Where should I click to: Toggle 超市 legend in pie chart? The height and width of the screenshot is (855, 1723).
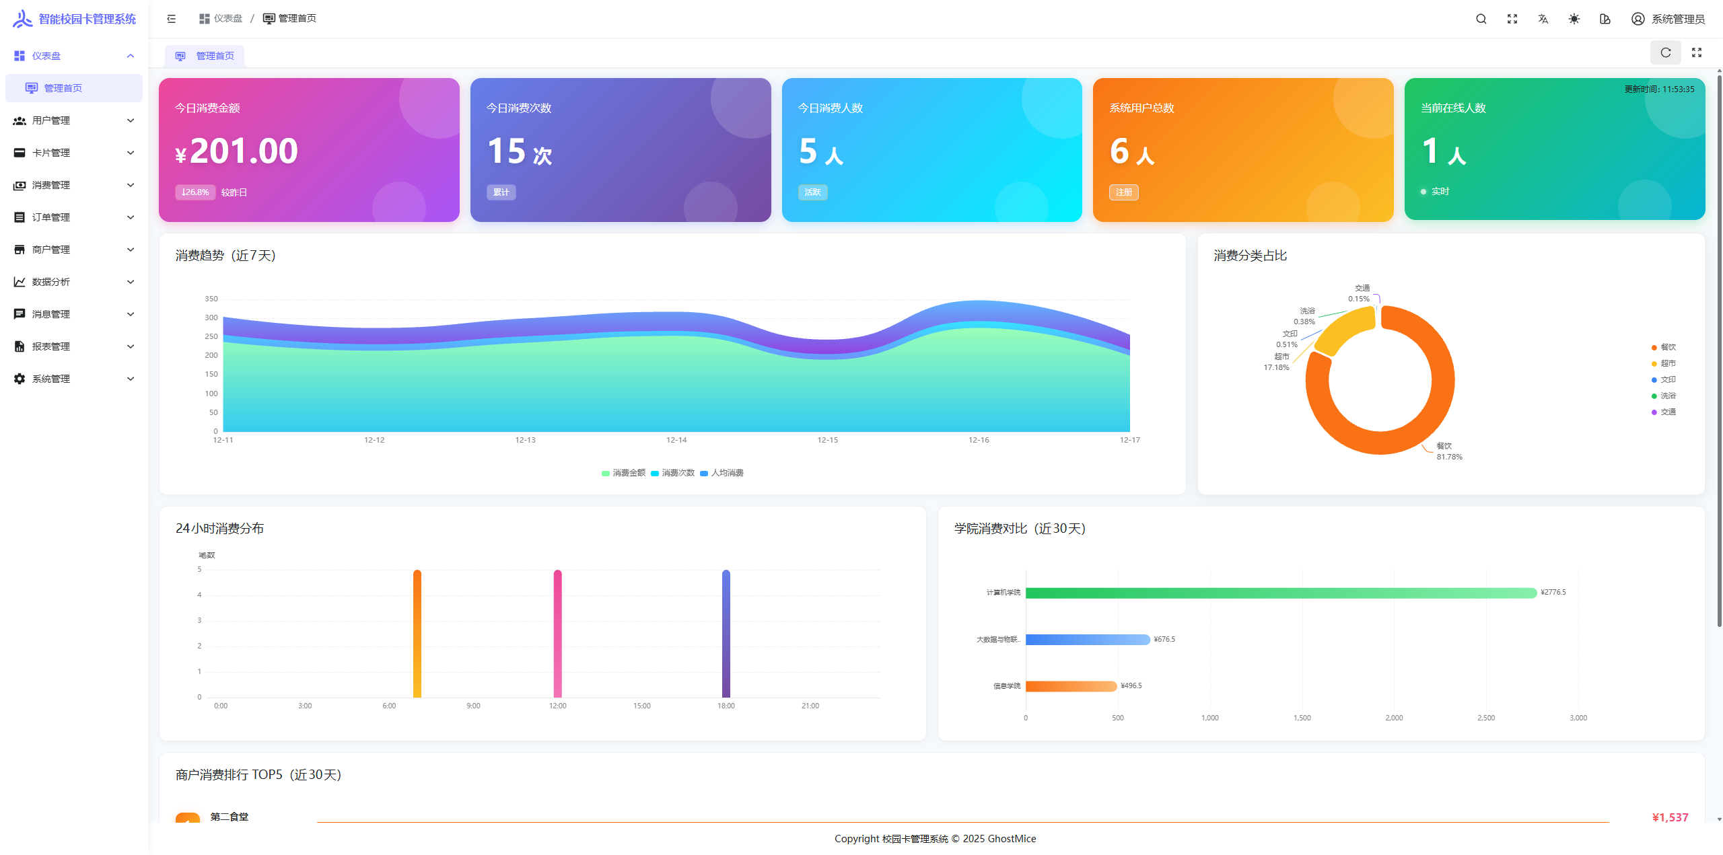1663,363
